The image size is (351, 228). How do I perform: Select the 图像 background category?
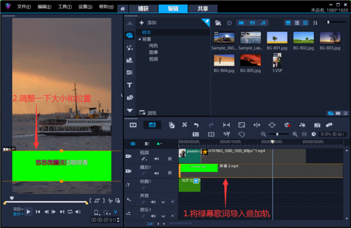154,52
